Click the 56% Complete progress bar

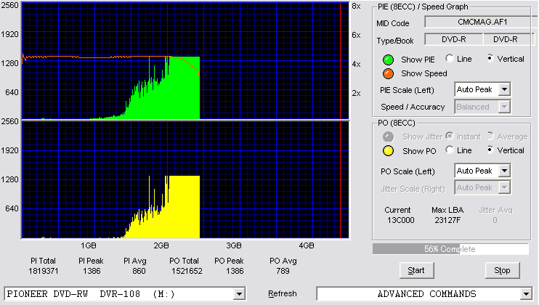[450, 249]
